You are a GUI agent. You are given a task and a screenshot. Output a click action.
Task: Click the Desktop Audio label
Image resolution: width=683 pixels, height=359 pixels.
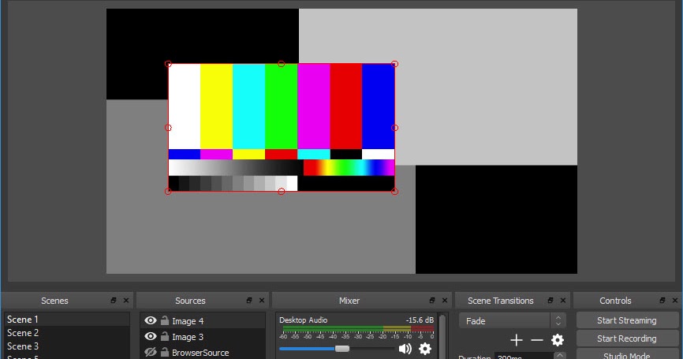coord(303,320)
